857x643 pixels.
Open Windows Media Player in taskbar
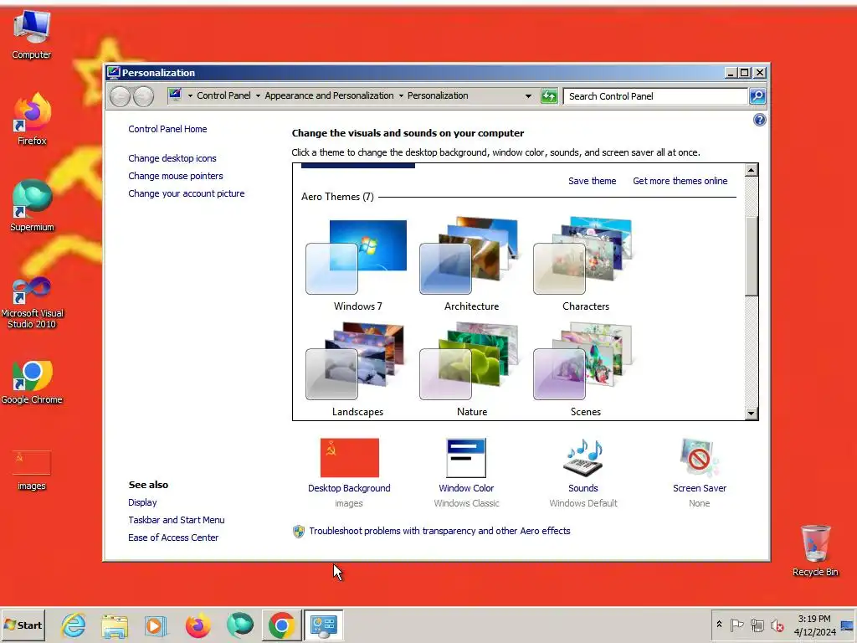156,625
